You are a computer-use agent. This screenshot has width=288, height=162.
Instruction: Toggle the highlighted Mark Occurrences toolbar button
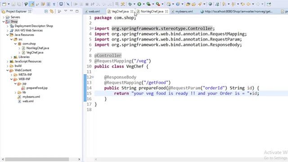32,4
